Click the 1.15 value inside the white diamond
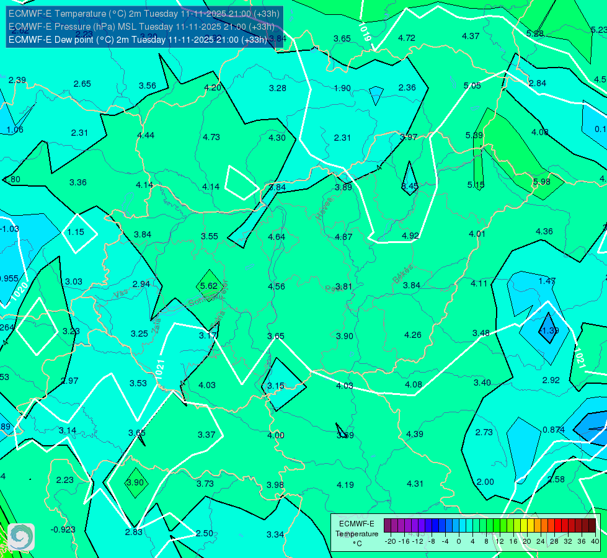The width and height of the screenshot is (607, 558). point(76,232)
